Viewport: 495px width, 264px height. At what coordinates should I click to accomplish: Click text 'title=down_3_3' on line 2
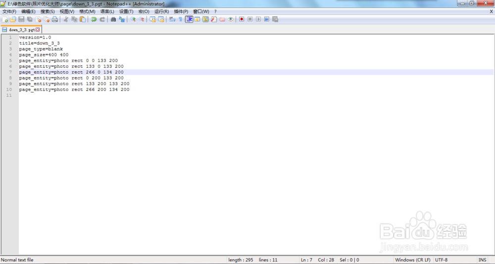[x=40, y=43]
